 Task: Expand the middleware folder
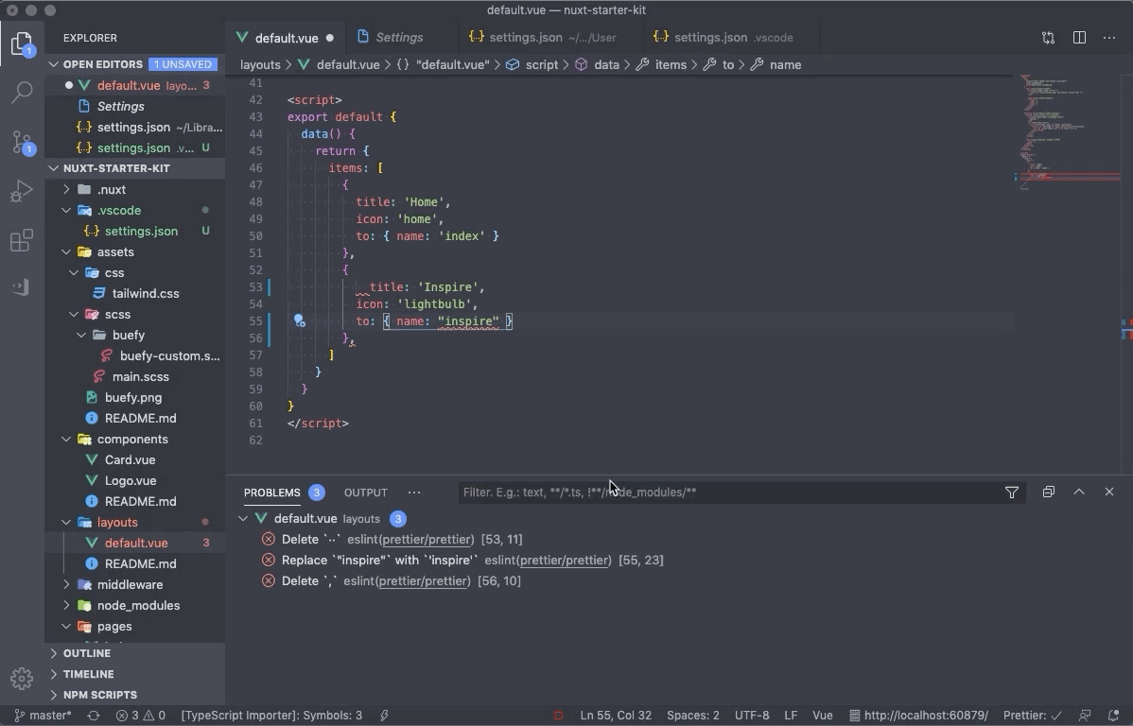[131, 584]
